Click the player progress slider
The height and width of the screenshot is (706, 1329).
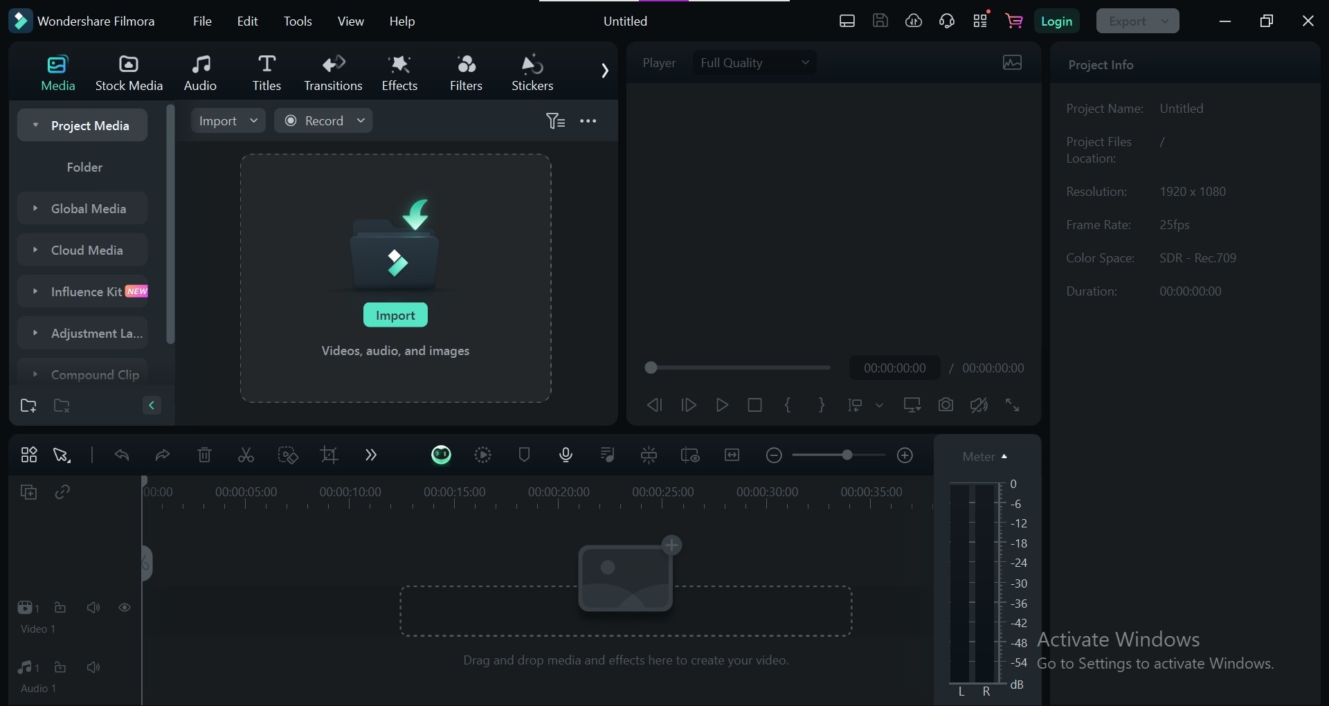pyautogui.click(x=737, y=368)
